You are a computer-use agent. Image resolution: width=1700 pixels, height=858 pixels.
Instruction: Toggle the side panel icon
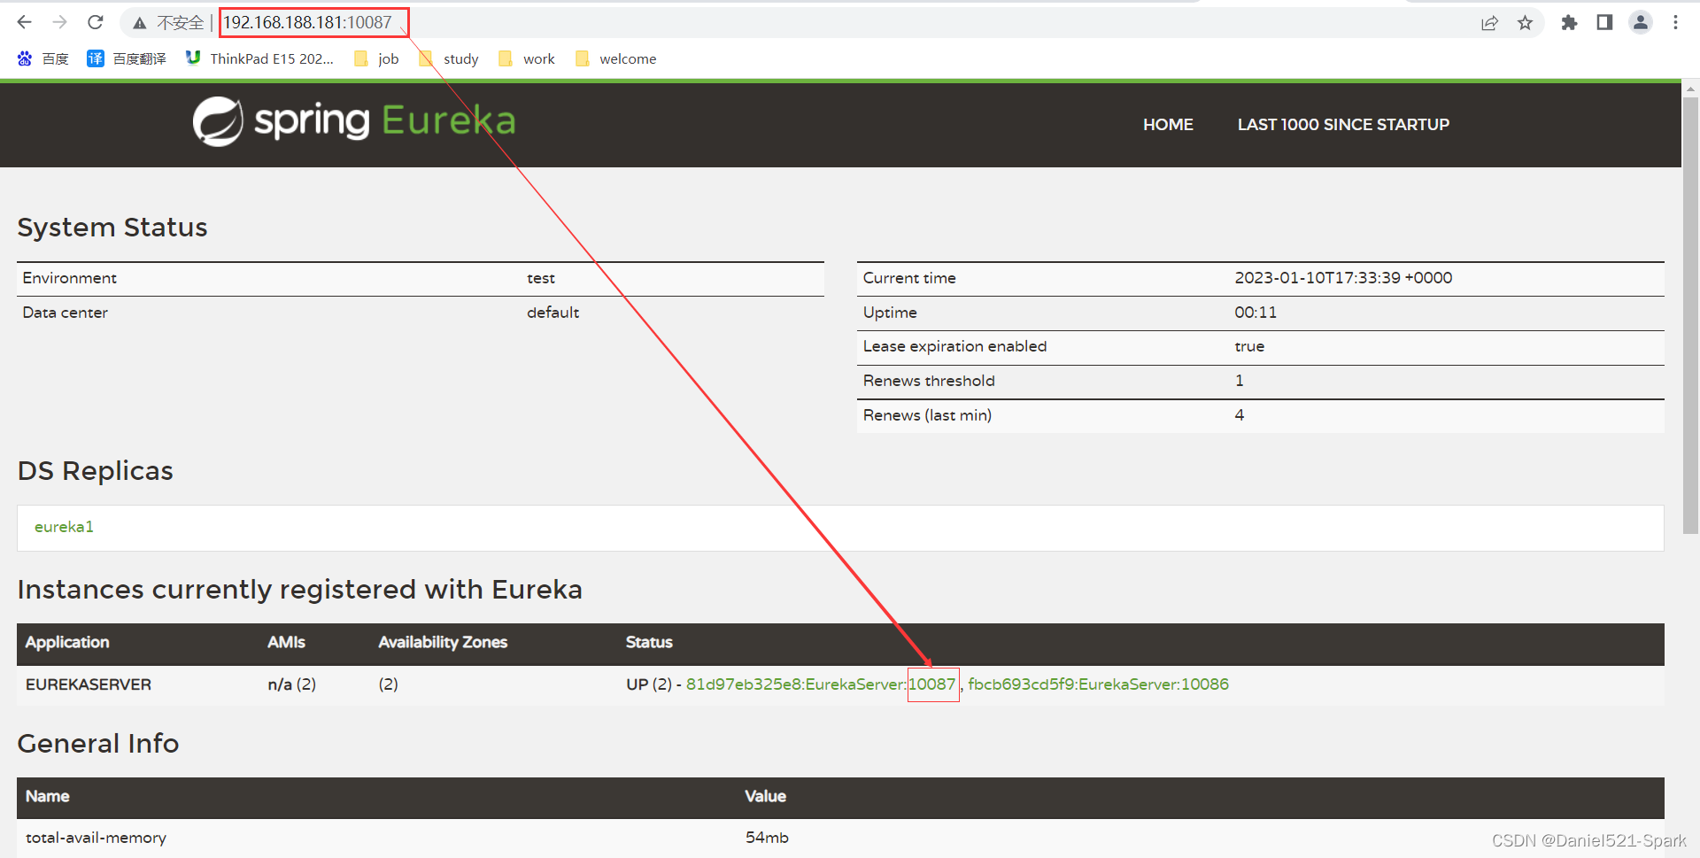click(x=1604, y=23)
